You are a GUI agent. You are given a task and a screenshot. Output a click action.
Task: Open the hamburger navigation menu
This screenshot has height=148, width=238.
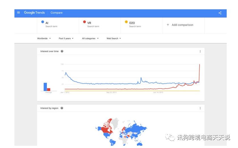[x=19, y=13]
